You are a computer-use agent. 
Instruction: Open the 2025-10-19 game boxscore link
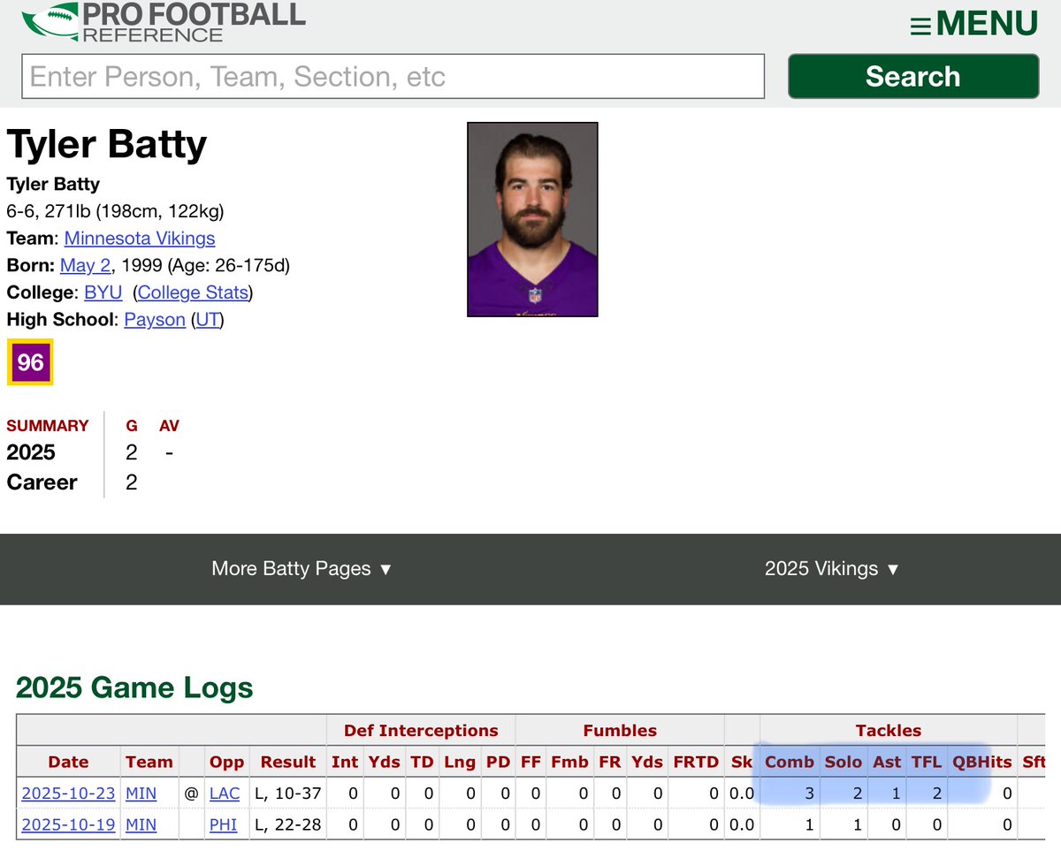click(68, 825)
